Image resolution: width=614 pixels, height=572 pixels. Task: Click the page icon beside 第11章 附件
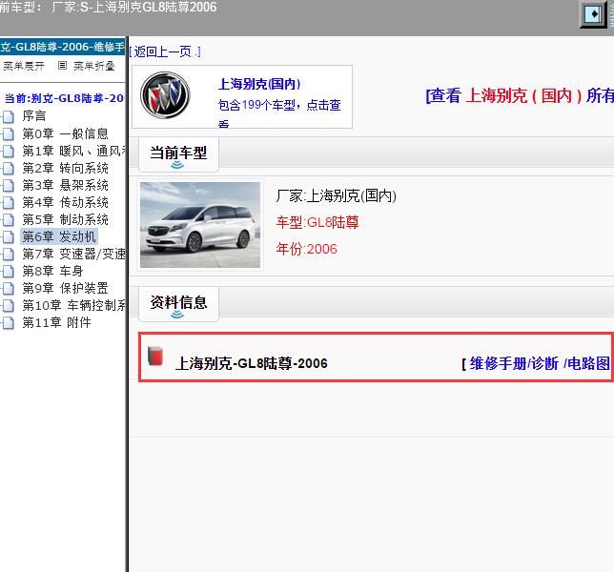coord(9,323)
